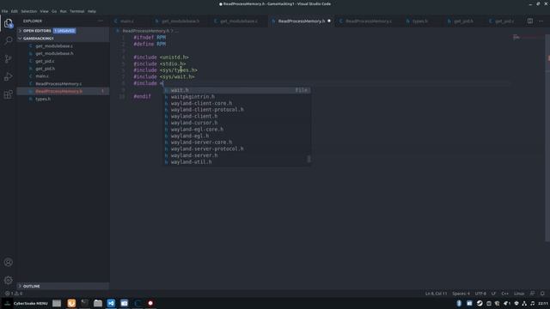The height and width of the screenshot is (309, 550).
Task: Click the suggestion list scrollbar
Action: click(x=309, y=159)
